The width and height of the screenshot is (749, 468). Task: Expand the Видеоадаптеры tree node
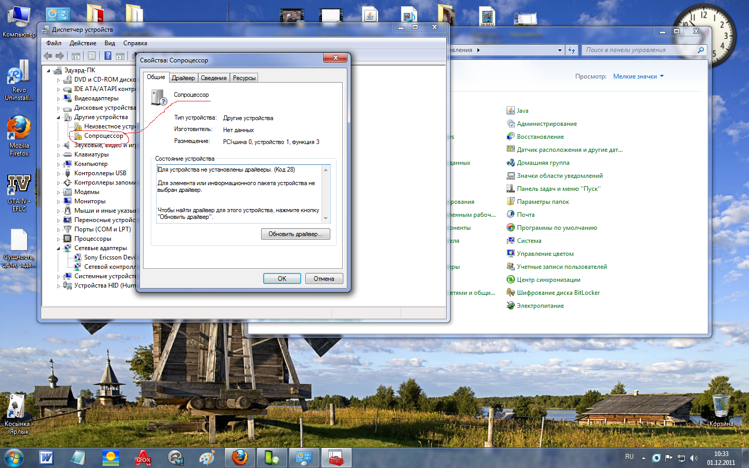pos(58,98)
